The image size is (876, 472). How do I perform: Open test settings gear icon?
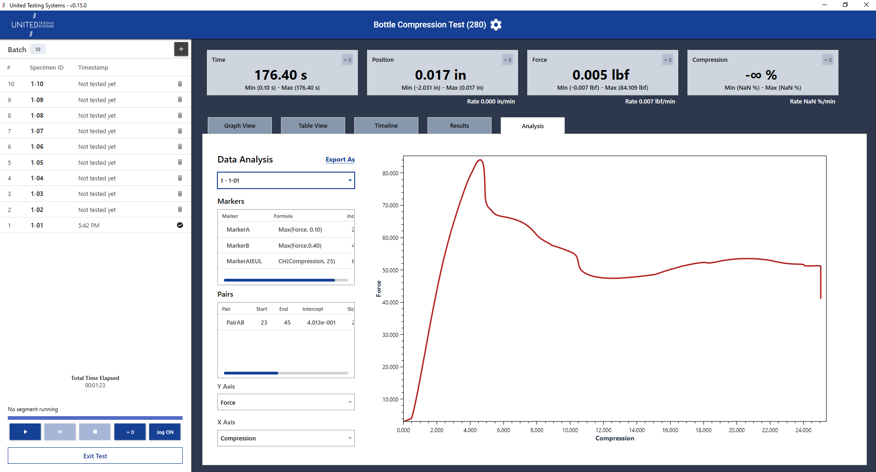coord(496,25)
